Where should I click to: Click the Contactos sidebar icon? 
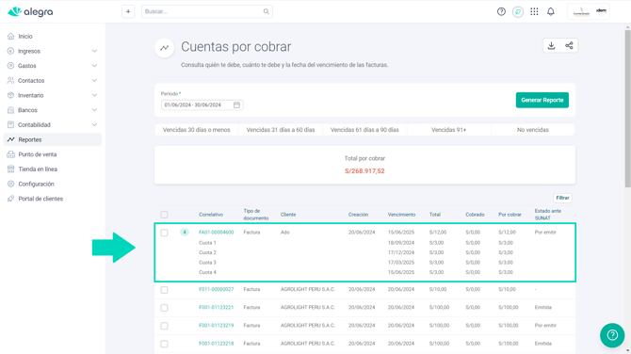click(x=11, y=80)
